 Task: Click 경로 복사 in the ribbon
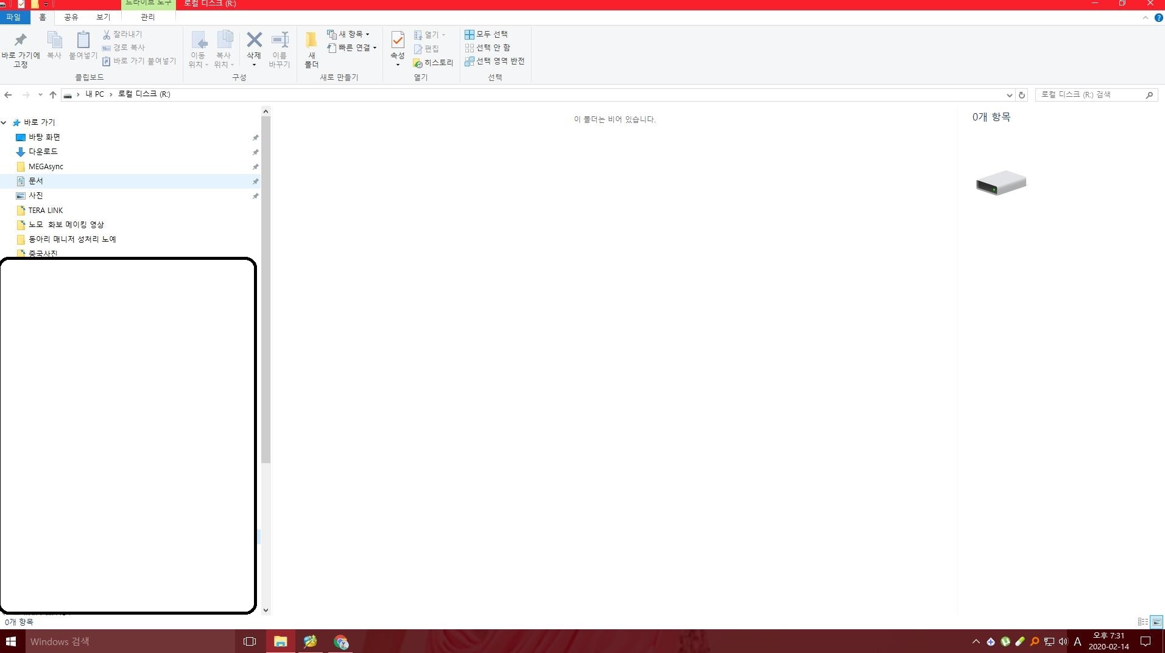(124, 47)
